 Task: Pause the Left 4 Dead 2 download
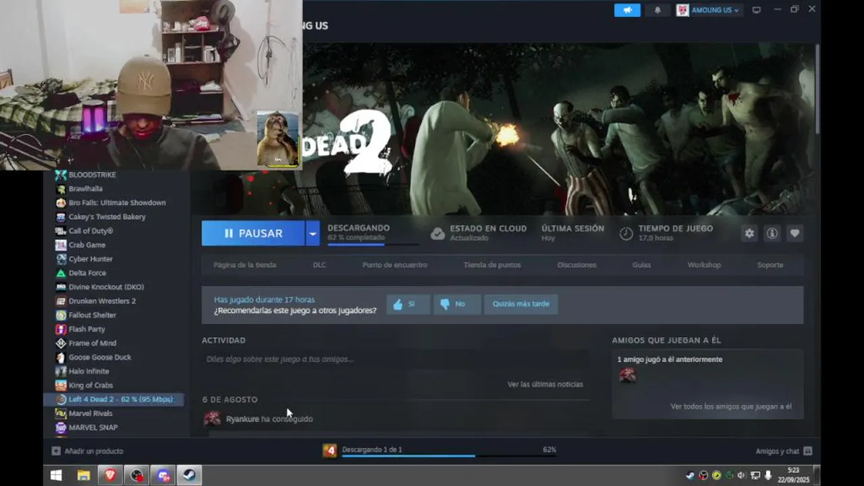253,233
